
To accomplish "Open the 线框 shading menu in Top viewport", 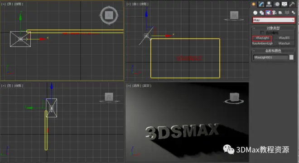I will pyautogui.click(x=19, y=4).
